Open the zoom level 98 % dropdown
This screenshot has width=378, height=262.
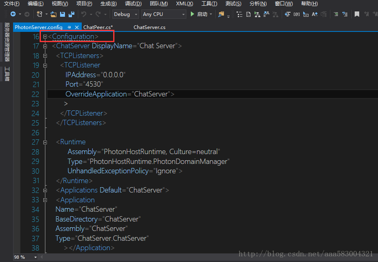tap(25, 257)
